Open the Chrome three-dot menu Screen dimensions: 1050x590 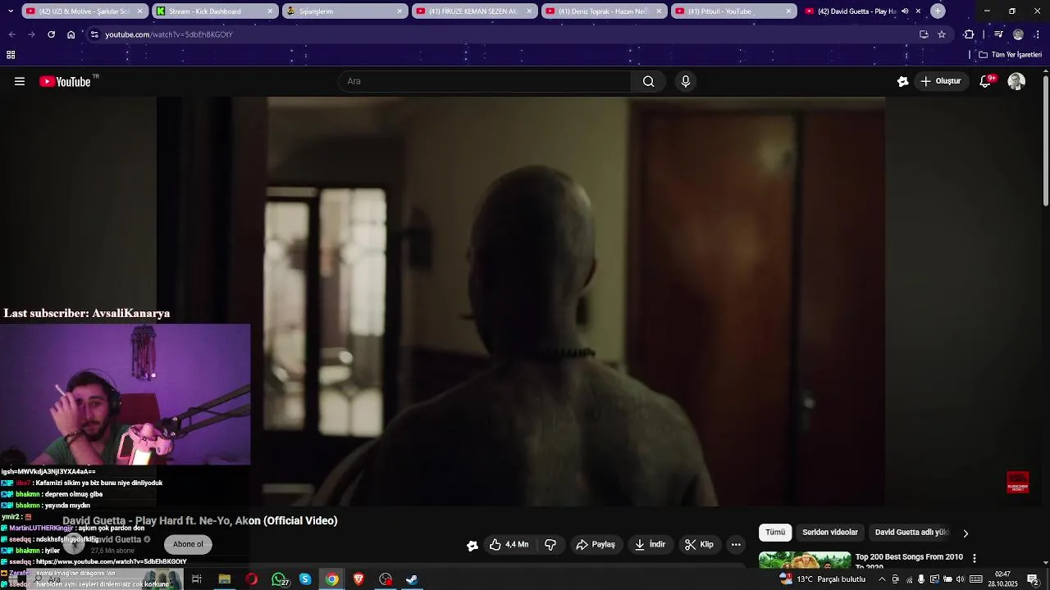click(1038, 34)
